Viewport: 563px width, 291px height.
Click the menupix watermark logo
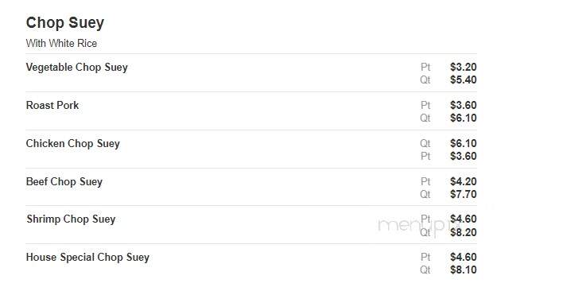pos(418,226)
